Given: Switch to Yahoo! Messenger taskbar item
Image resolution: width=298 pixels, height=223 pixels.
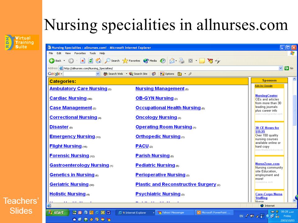Looking at the screenshot, I should click(175, 212).
